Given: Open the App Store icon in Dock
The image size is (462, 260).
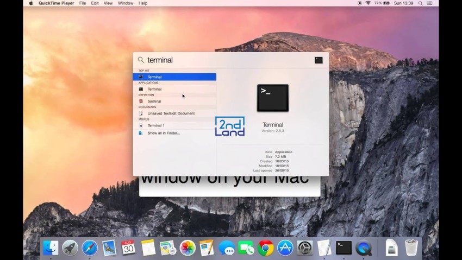Looking at the screenshot, I should (x=285, y=248).
